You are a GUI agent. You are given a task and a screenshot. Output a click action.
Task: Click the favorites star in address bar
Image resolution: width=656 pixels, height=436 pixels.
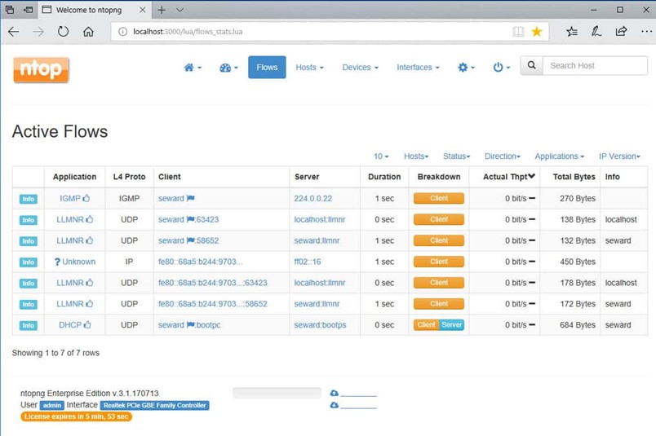(536, 32)
